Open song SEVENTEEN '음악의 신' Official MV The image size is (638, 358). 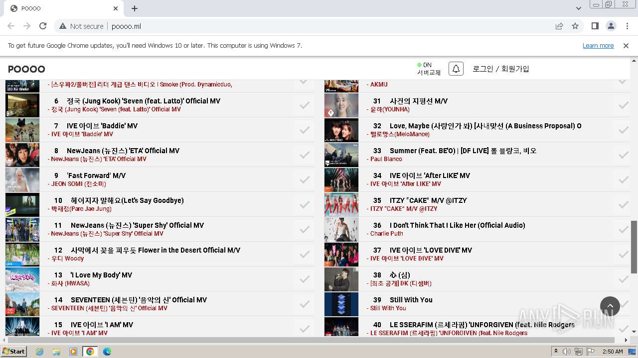coord(139,300)
